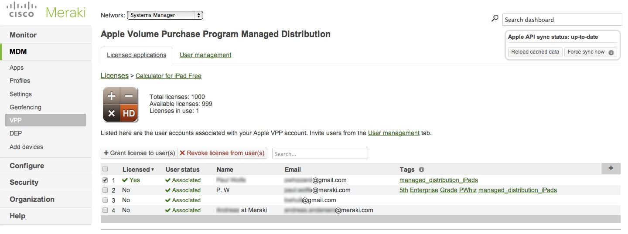The width and height of the screenshot is (628, 234).
Task: Click the Calculator for iPad app icon
Action: click(x=120, y=104)
